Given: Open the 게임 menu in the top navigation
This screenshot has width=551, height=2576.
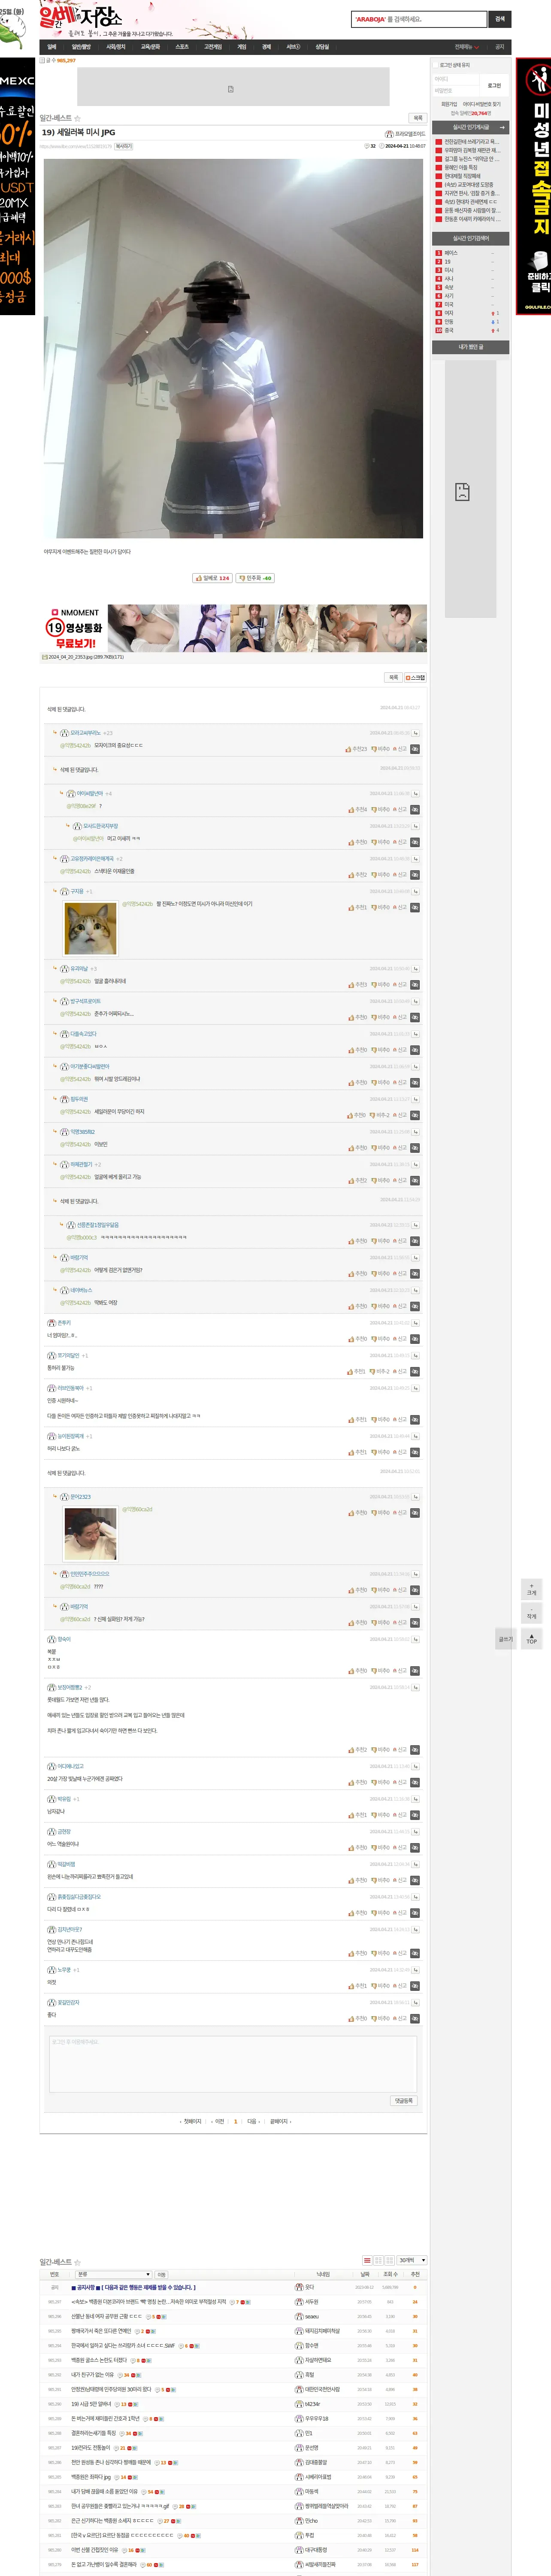Looking at the screenshot, I should tap(242, 47).
